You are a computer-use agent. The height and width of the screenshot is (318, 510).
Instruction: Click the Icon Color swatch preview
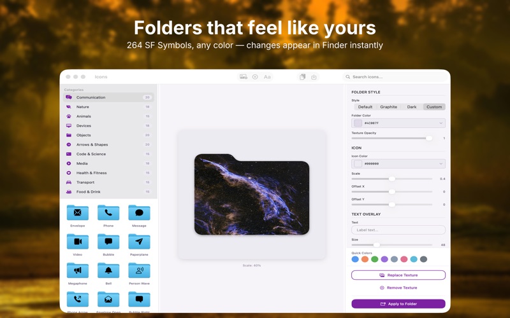(x=358, y=163)
